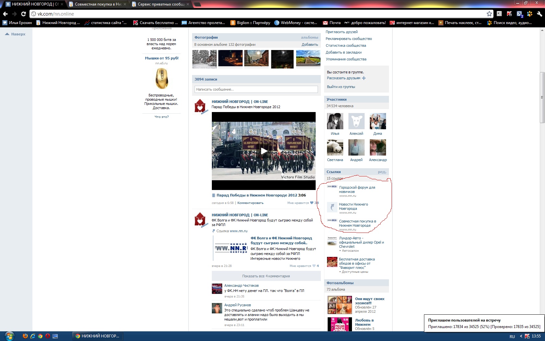
Task: Click Выйти из группы link
Action: tap(341, 87)
